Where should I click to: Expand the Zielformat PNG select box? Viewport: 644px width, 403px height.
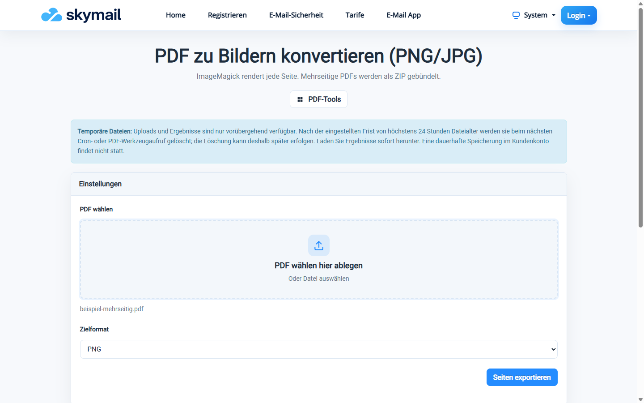319,349
